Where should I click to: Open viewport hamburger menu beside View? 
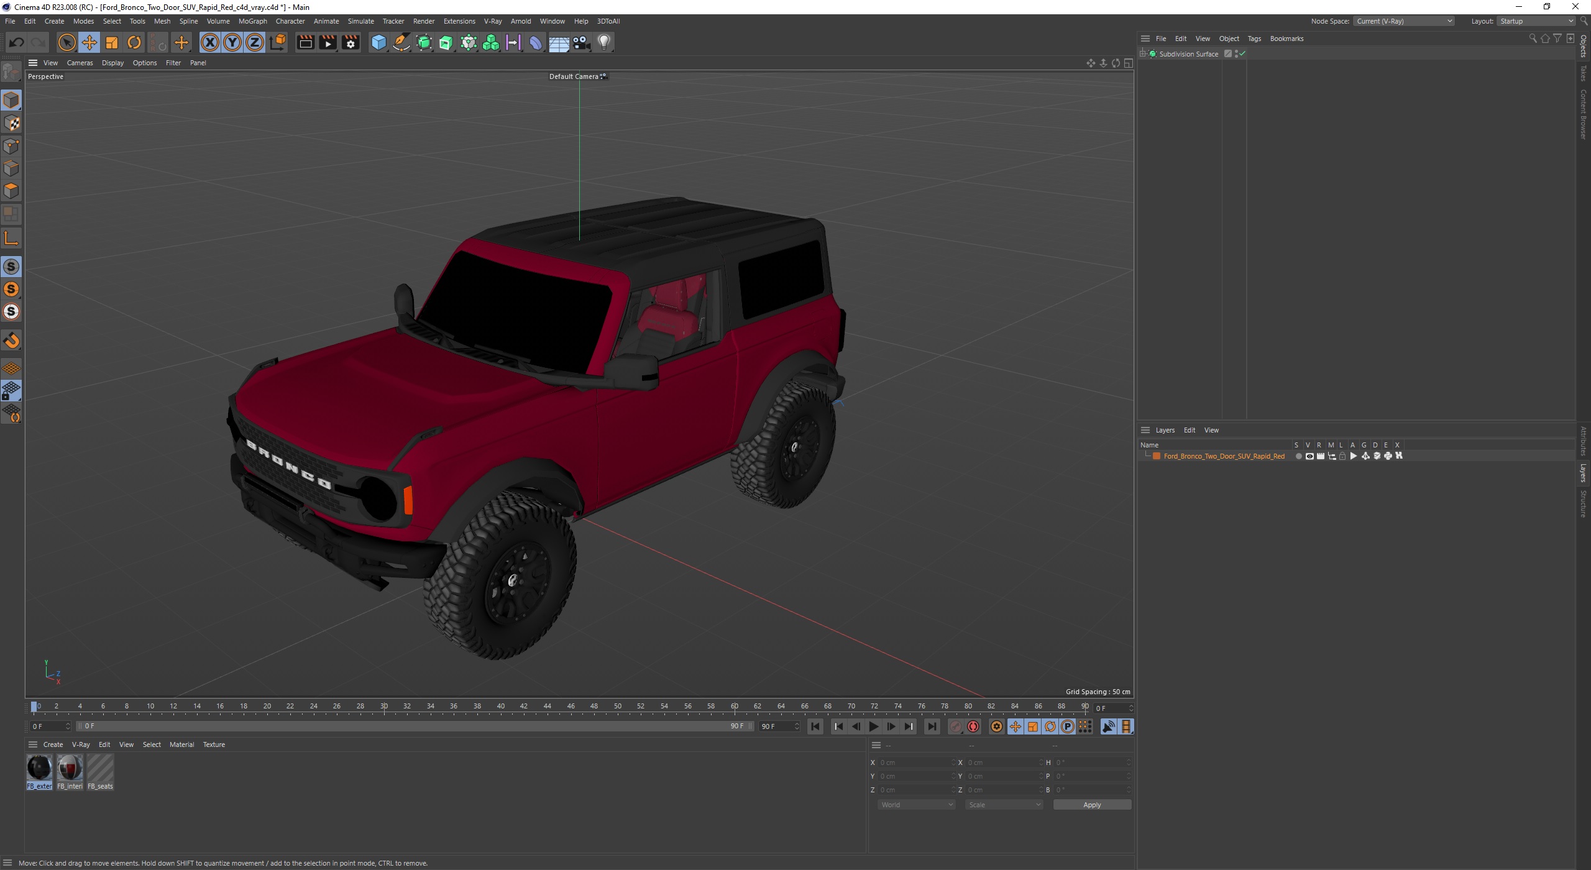click(x=33, y=63)
